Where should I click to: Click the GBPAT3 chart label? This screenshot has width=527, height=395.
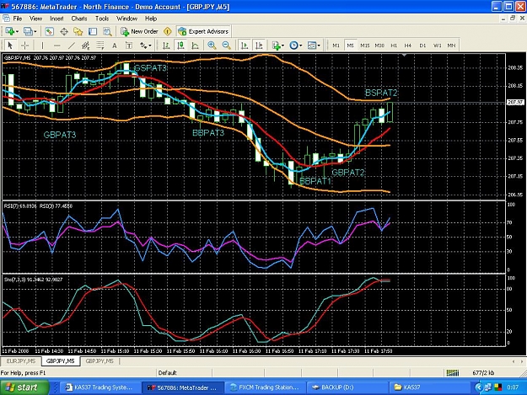[x=60, y=135]
